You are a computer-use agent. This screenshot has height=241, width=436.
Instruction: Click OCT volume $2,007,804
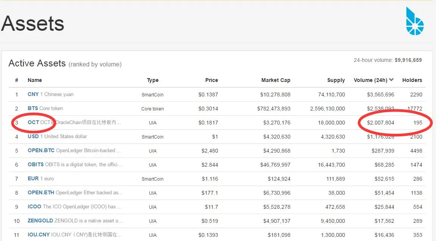[381, 123]
